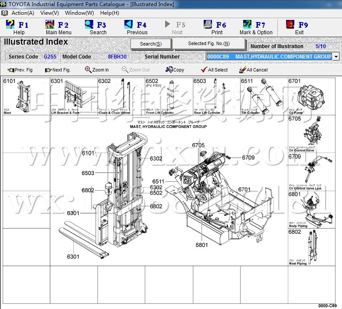Click the F1 Help icon
Screen dimensions: 342x309
[10, 25]
